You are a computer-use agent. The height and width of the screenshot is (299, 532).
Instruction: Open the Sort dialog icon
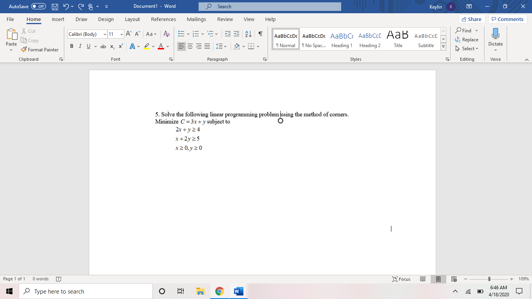pos(248,34)
